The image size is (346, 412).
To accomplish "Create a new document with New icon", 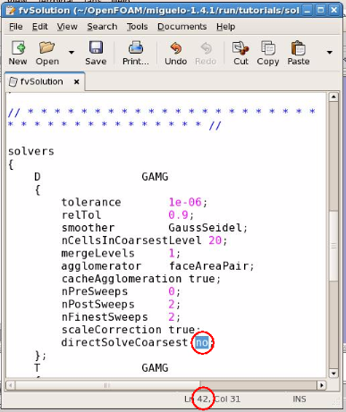I will tap(18, 53).
